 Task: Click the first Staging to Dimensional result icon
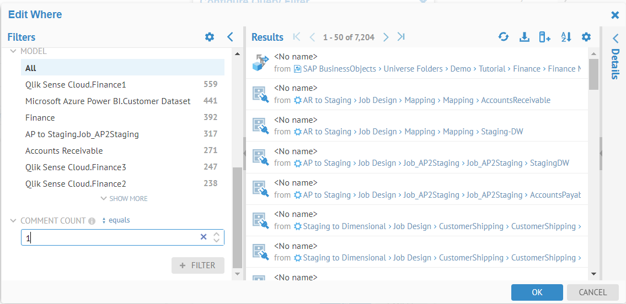(x=260, y=220)
